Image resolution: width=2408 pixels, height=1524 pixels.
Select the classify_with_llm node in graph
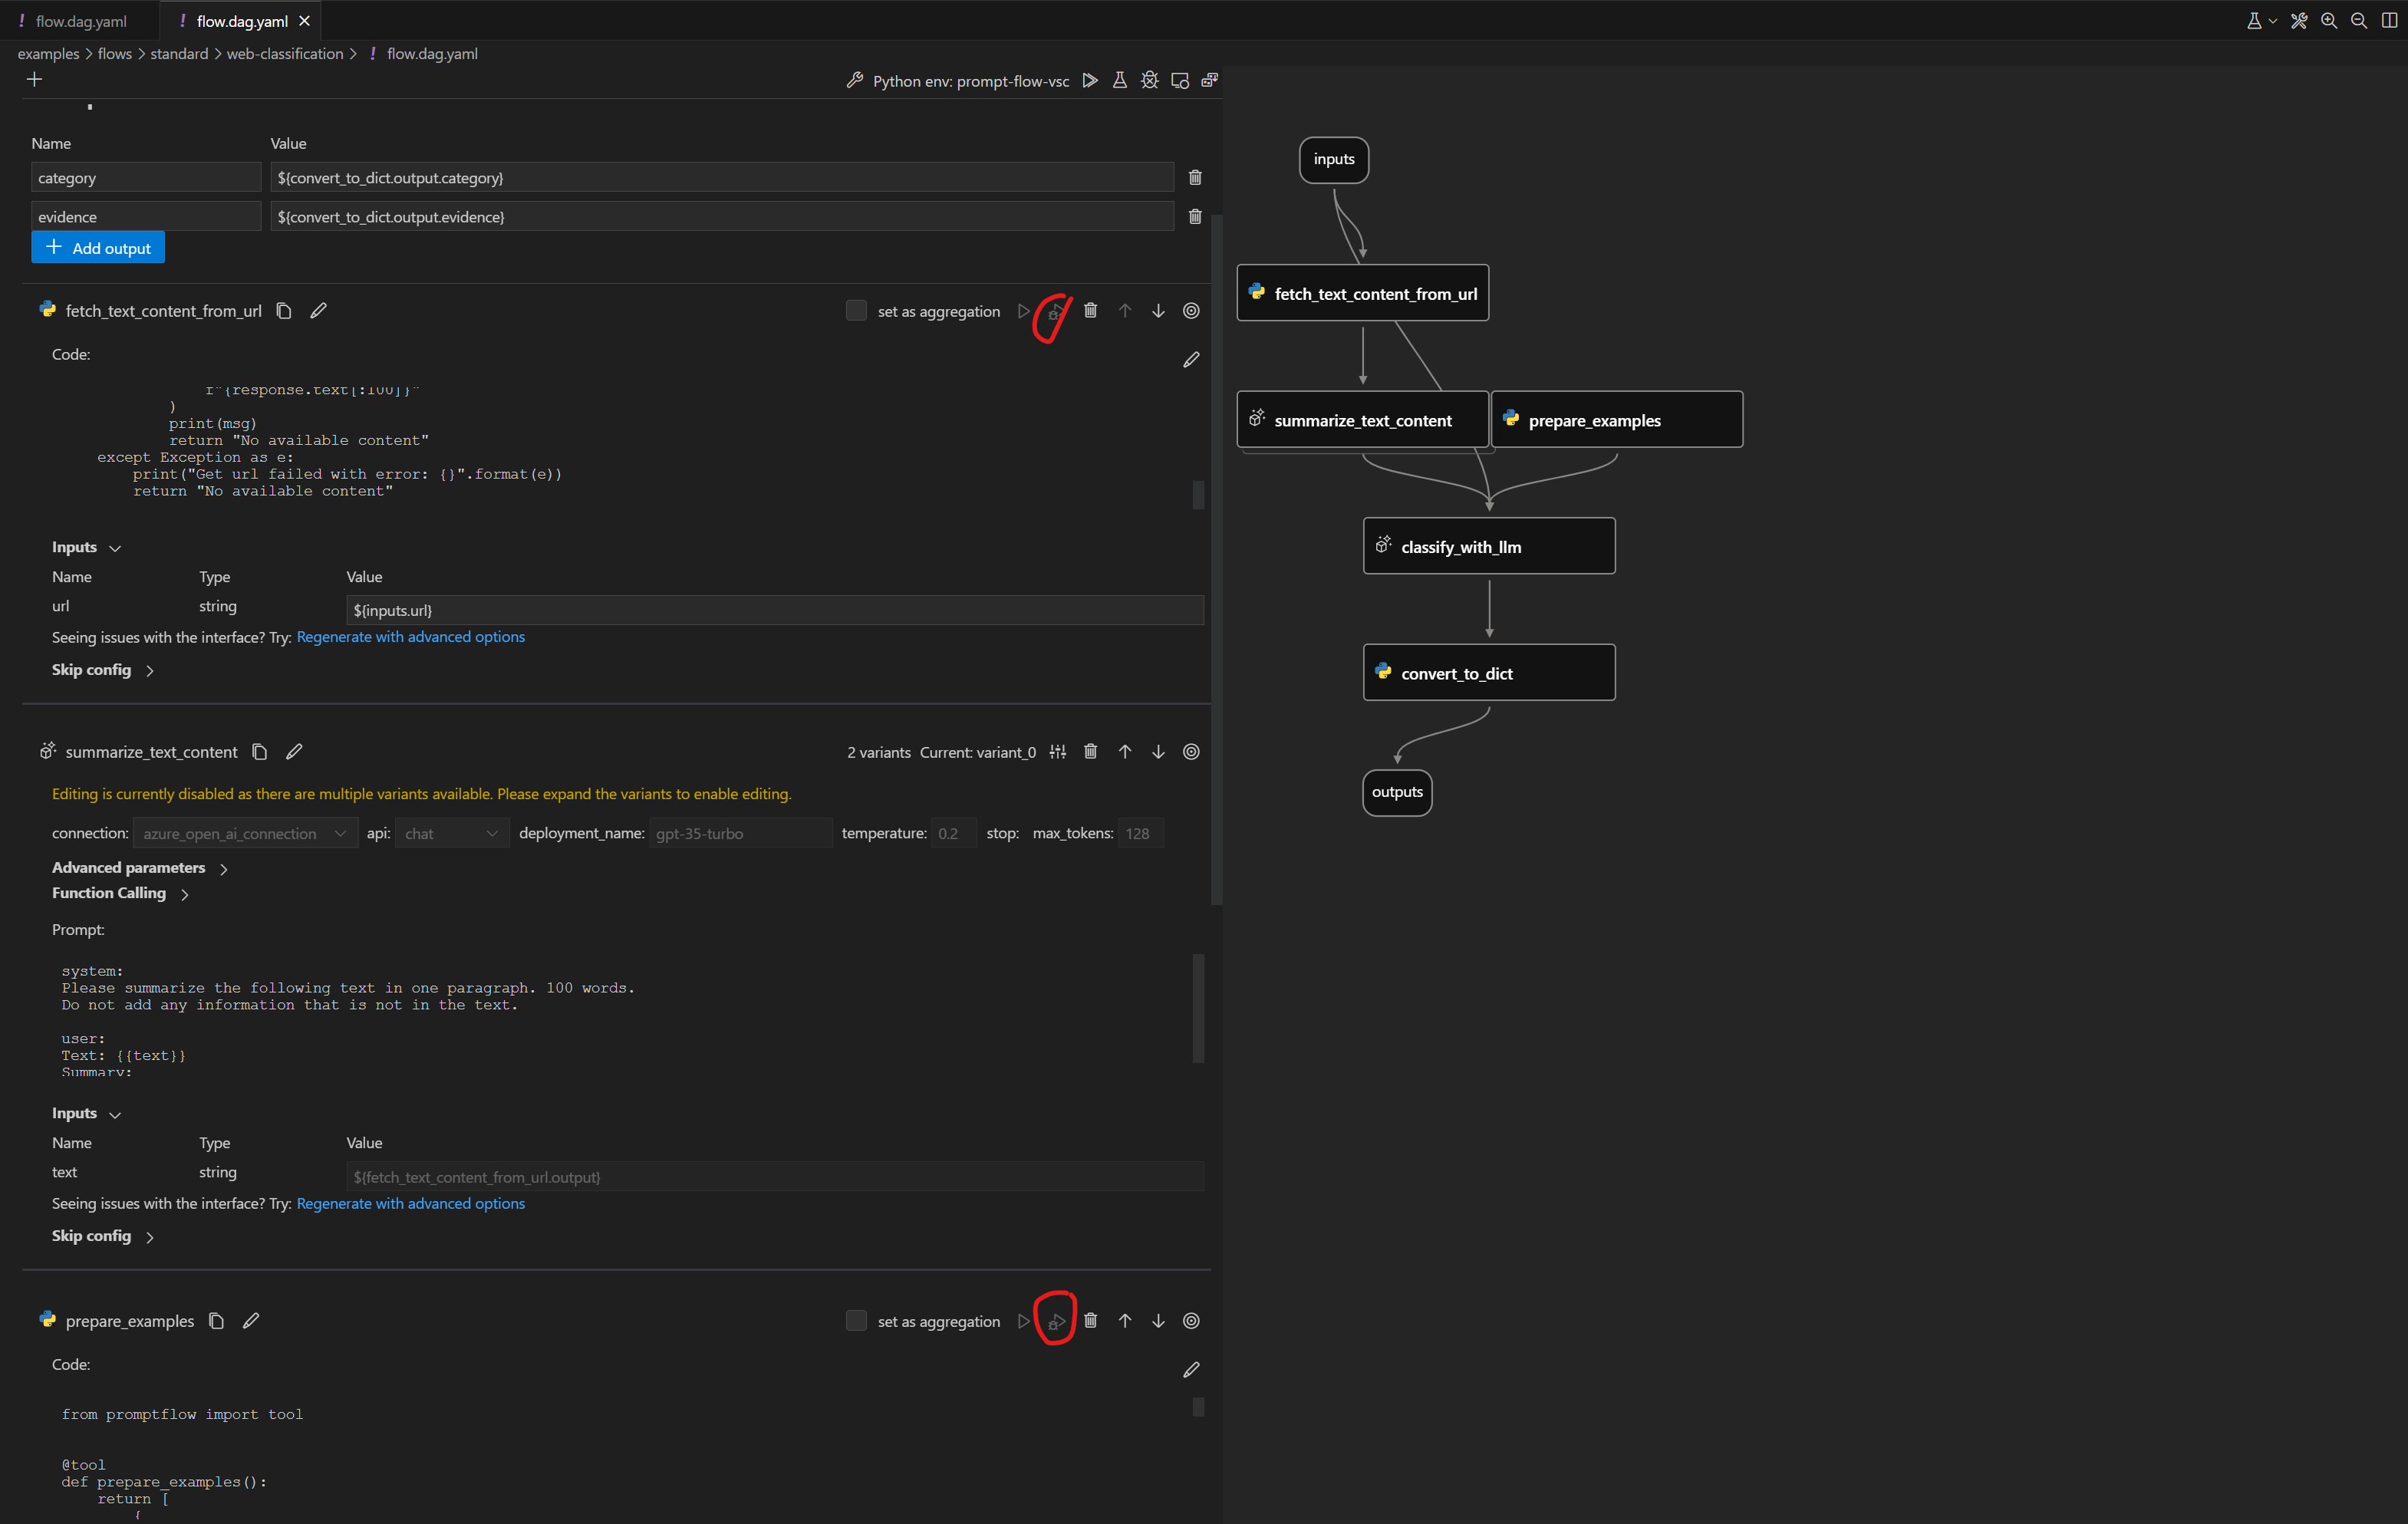[x=1488, y=546]
